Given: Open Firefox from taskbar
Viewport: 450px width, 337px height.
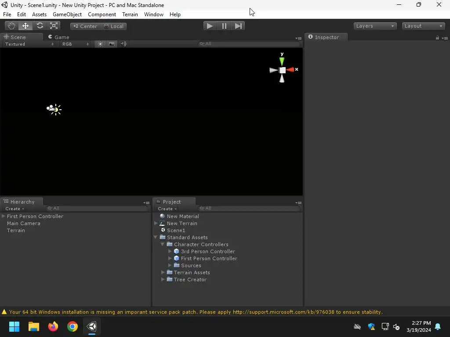Looking at the screenshot, I should click(53, 326).
